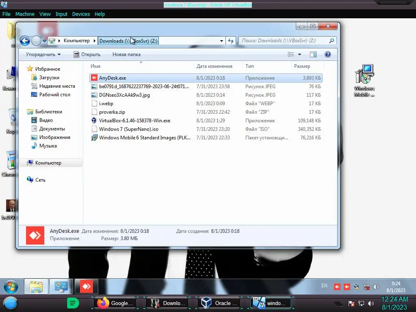Expand the arrow after Компьютер breadcrumb
Screen dimensions: 416x312
[x=94, y=41]
